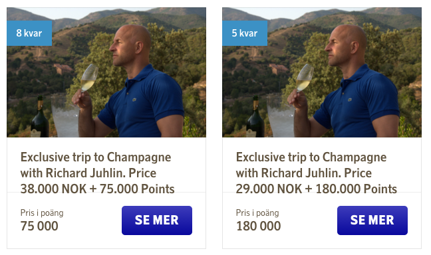431x255 pixels.
Task: Select the 75 000 points price value
Action: (39, 226)
